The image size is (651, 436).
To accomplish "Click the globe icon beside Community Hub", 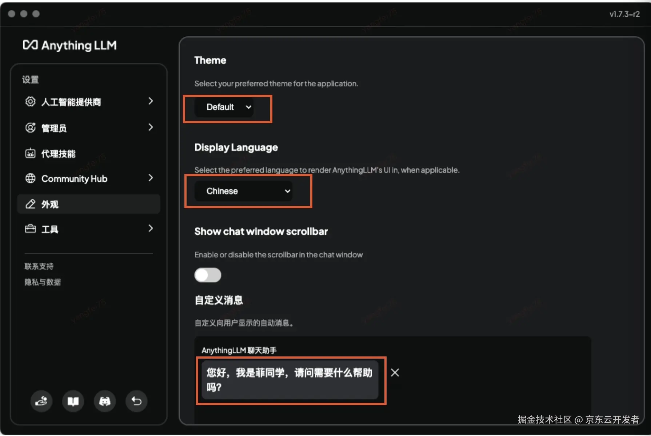I will point(31,178).
